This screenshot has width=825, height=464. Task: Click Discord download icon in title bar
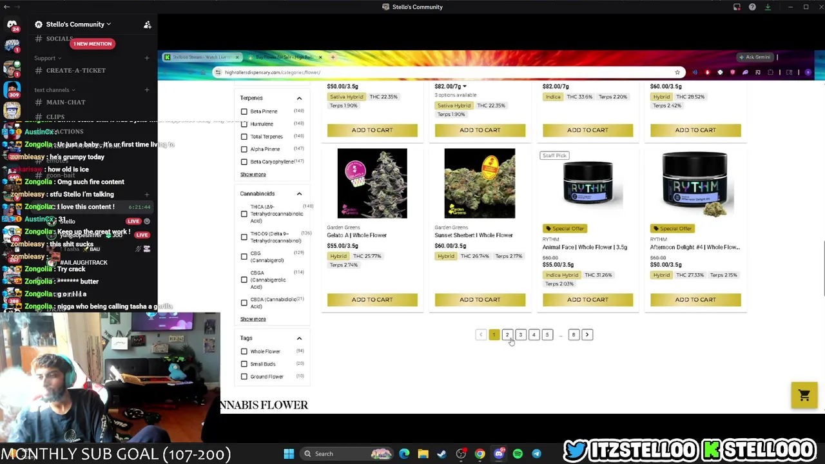coord(768,7)
